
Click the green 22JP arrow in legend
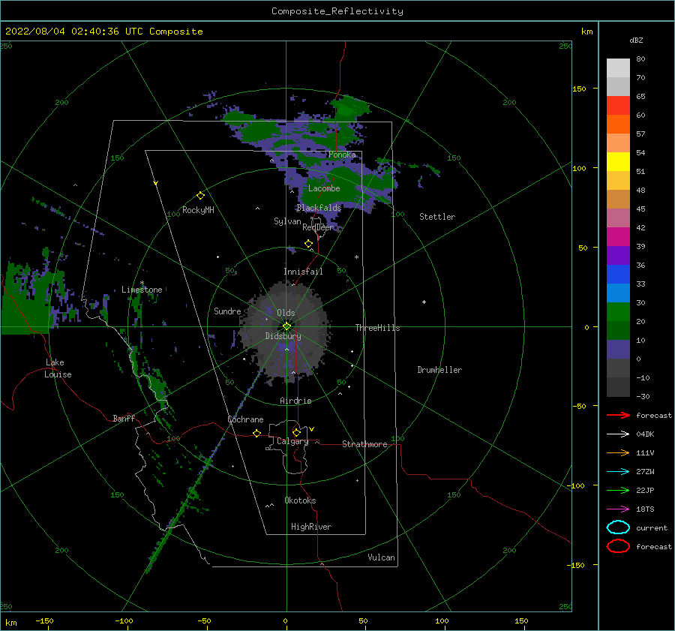(618, 490)
